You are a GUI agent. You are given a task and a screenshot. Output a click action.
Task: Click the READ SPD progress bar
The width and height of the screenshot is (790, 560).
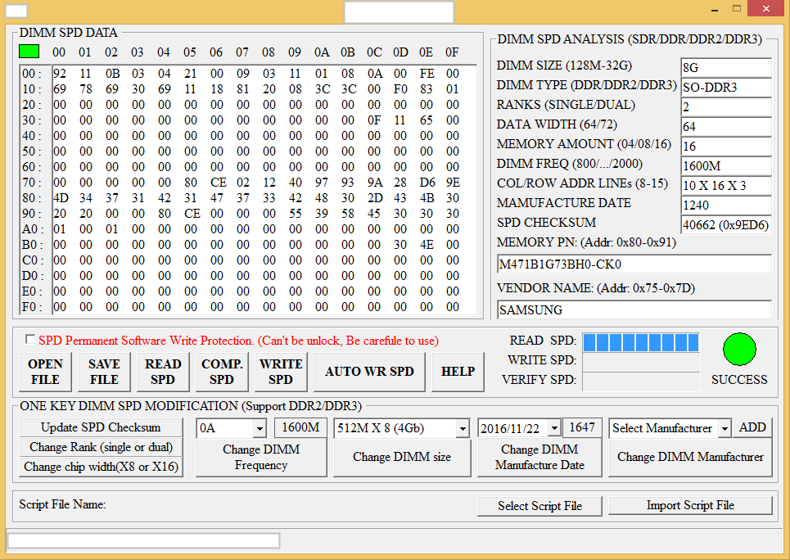coord(641,342)
